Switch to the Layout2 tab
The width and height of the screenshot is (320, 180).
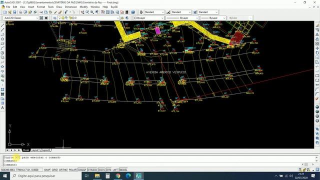[x=45, y=150]
